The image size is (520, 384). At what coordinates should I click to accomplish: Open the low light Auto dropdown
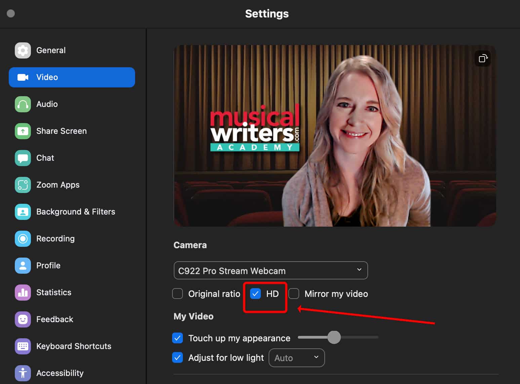click(x=297, y=358)
